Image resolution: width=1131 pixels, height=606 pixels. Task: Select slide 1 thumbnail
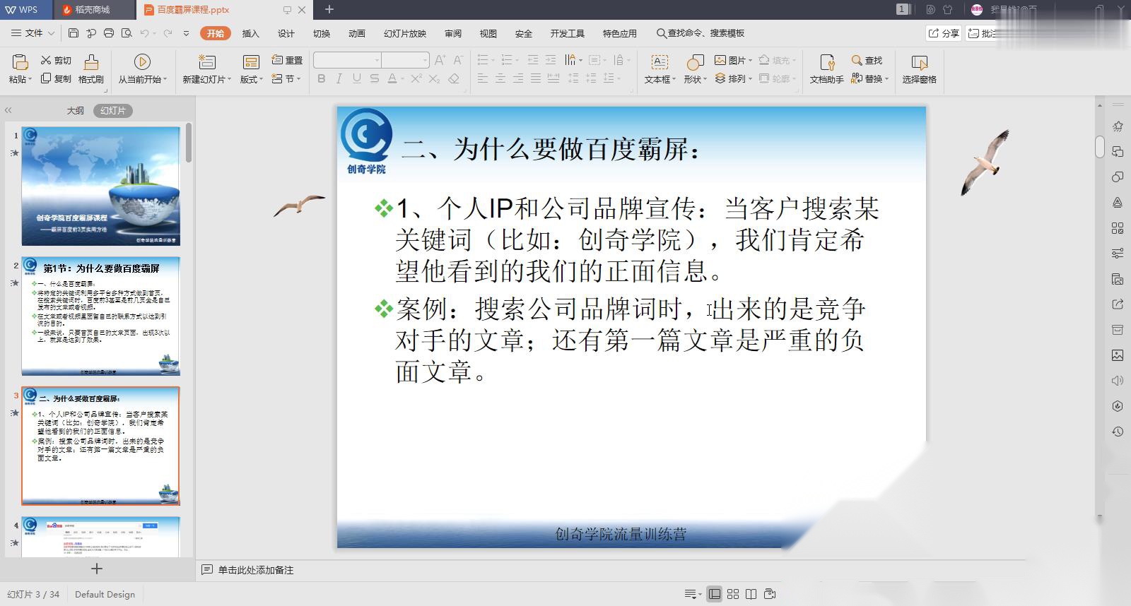pyautogui.click(x=101, y=186)
